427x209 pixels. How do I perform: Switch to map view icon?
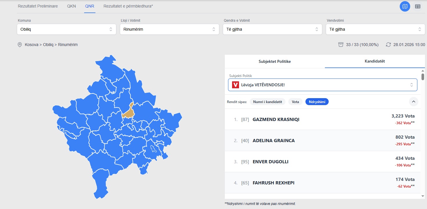[x=405, y=6]
